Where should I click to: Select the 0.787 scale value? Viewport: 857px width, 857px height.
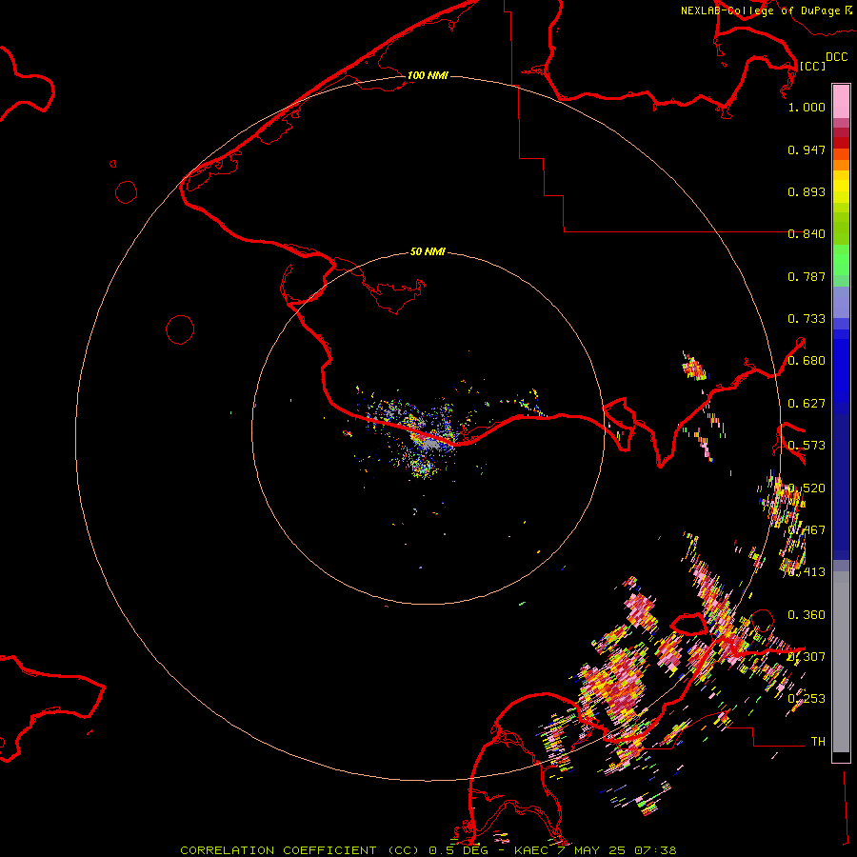807,276
